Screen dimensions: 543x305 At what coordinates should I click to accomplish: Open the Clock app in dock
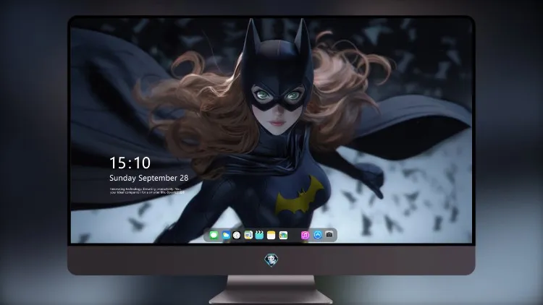tap(237, 235)
